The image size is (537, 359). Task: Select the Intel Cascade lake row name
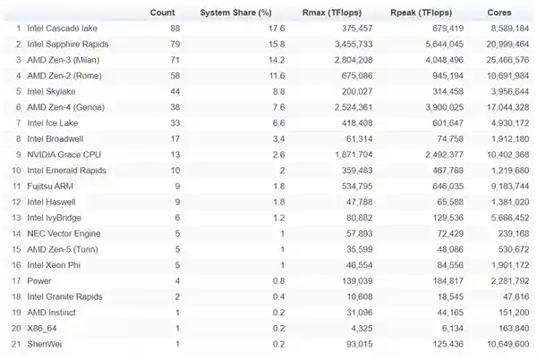[x=63, y=29]
